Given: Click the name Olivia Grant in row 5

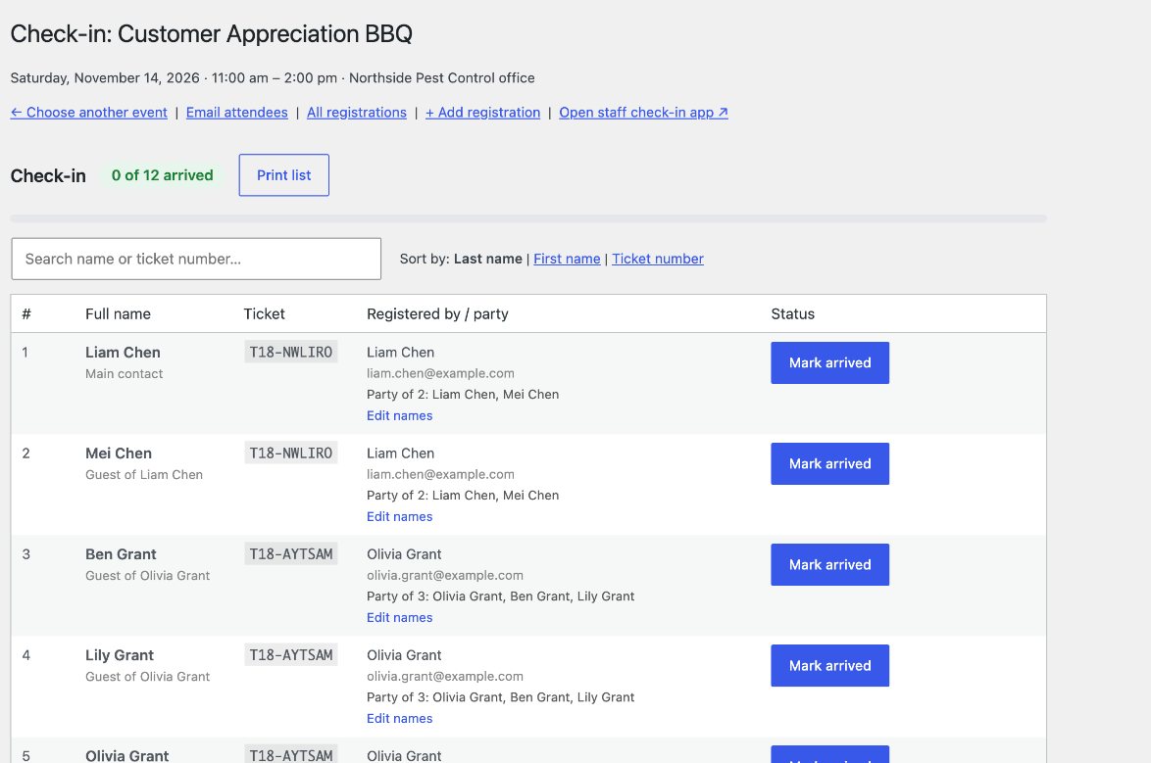Looking at the screenshot, I should tap(127, 756).
